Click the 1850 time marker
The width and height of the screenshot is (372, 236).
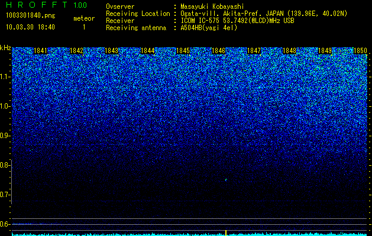click(x=360, y=51)
